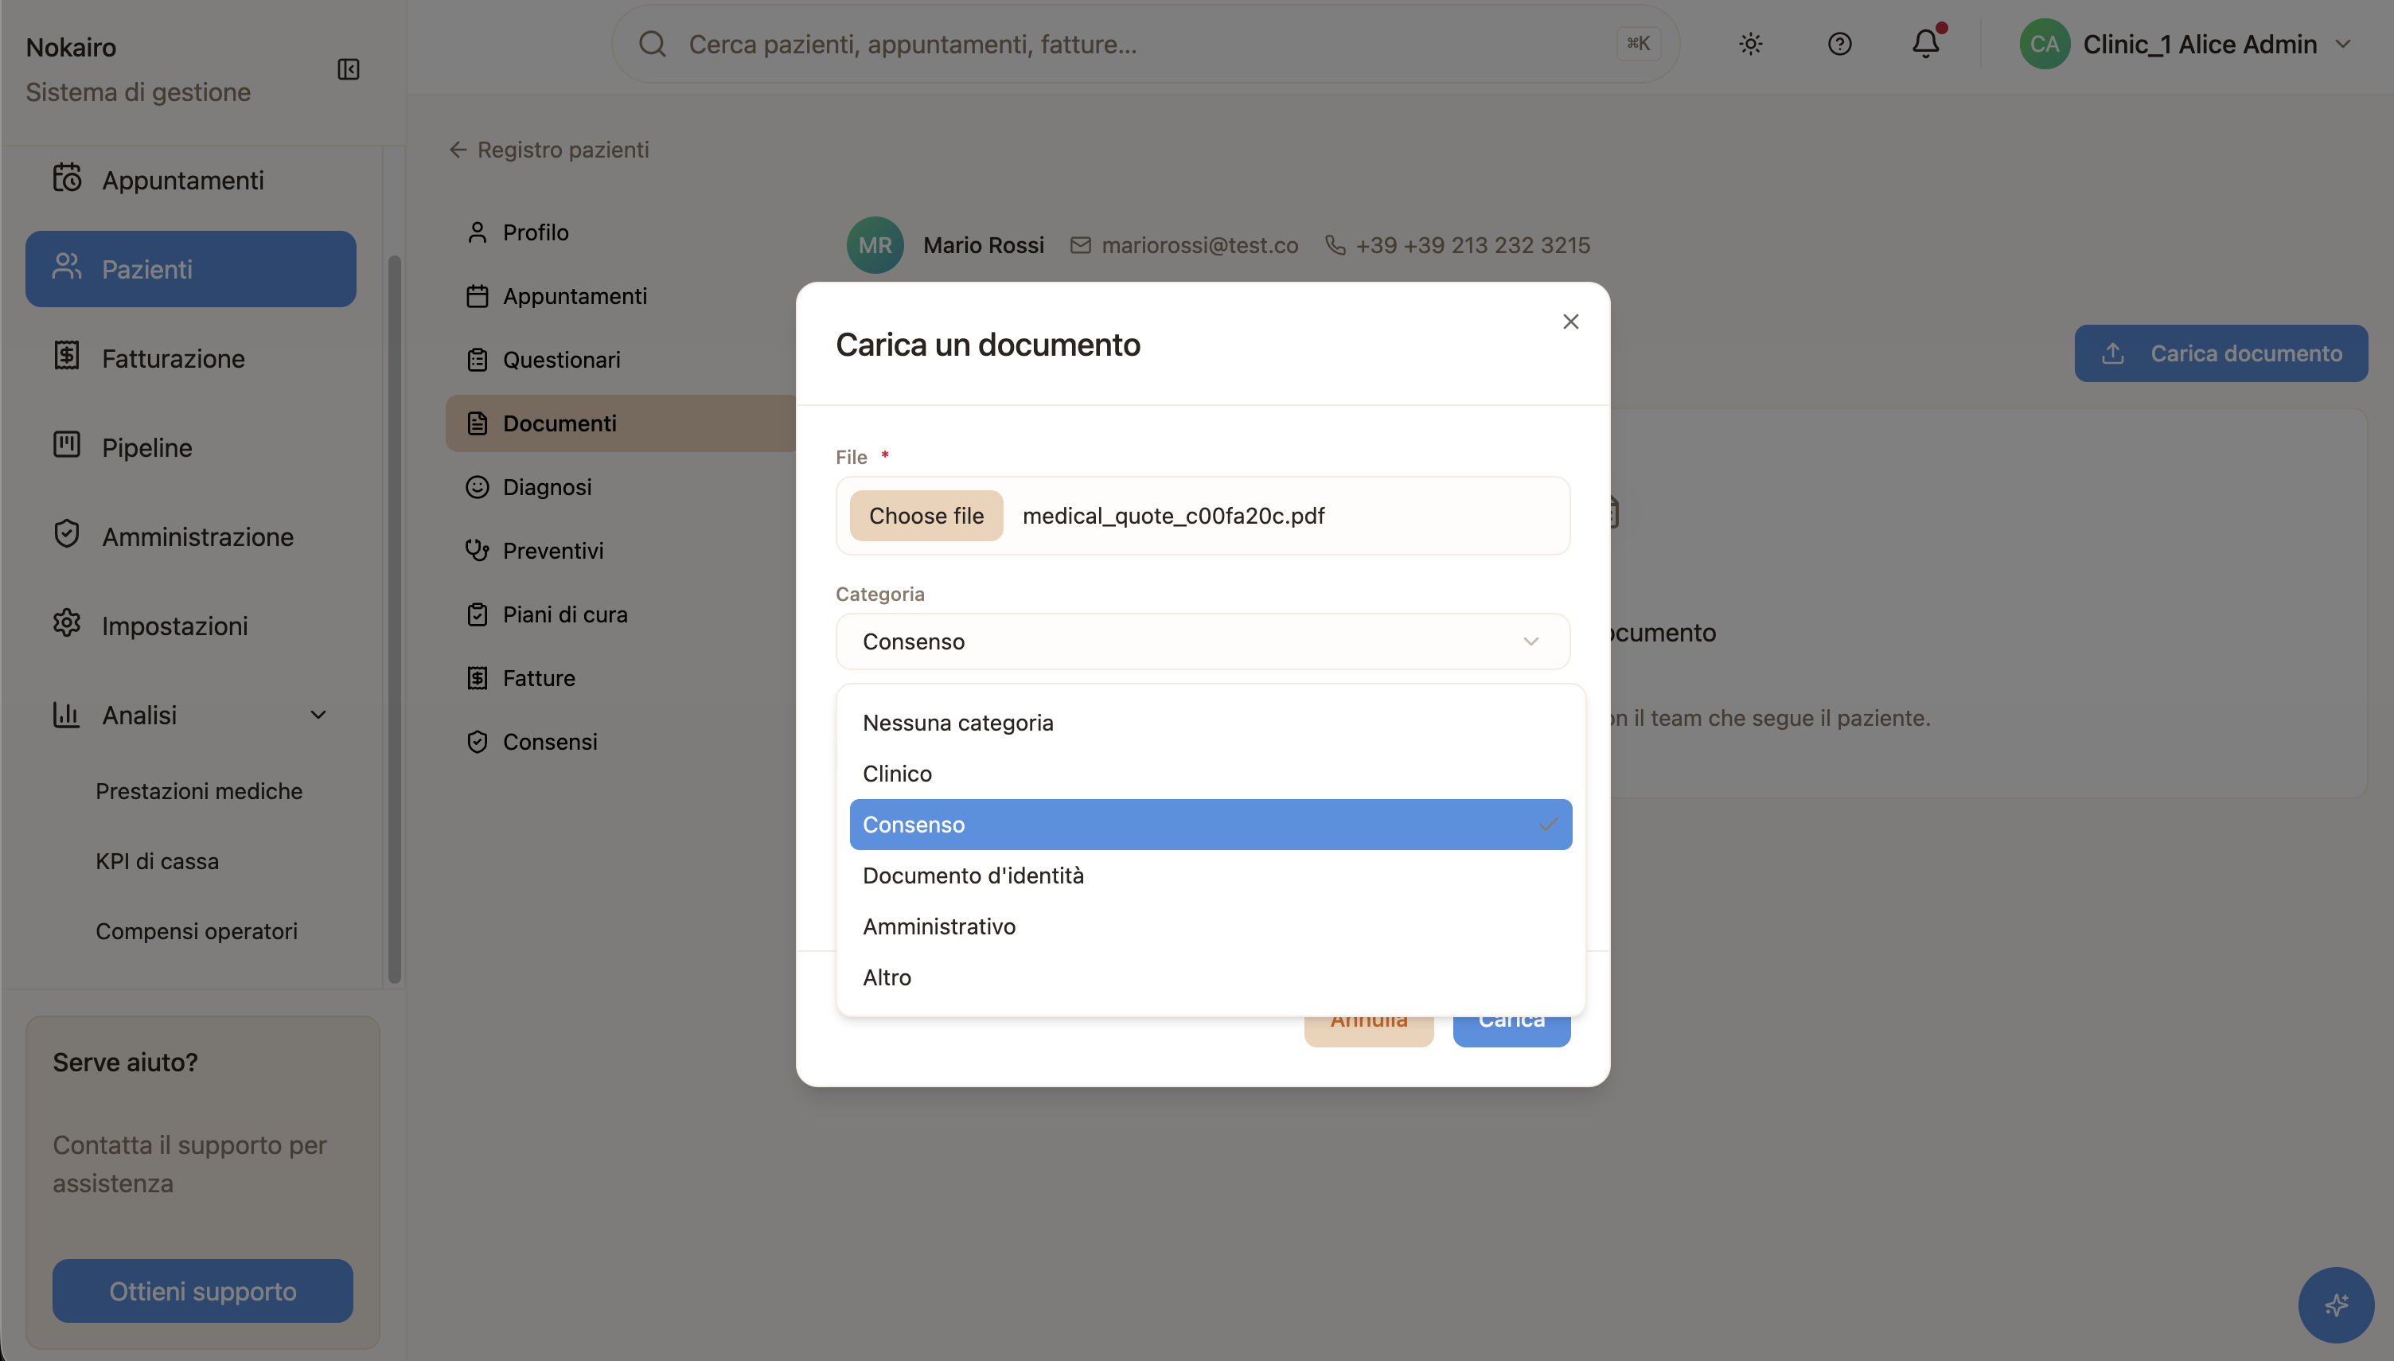The width and height of the screenshot is (2394, 1361).
Task: Click the Diagnosi smiley icon
Action: point(478,486)
